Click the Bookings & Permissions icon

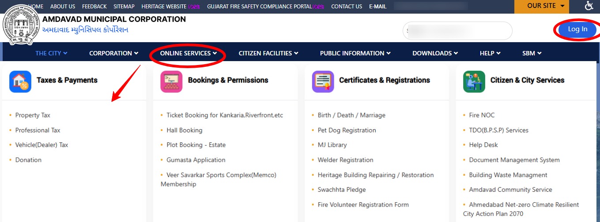click(x=171, y=82)
